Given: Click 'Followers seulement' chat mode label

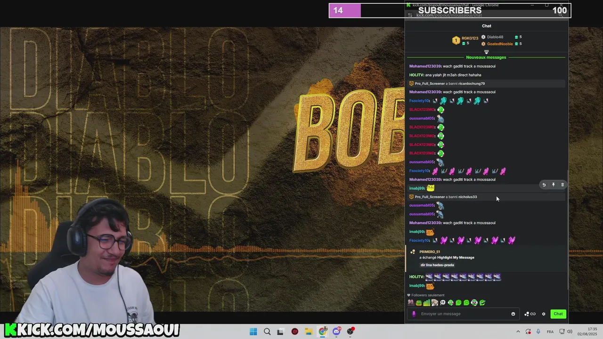Looking at the screenshot, I should pyautogui.click(x=428, y=295).
